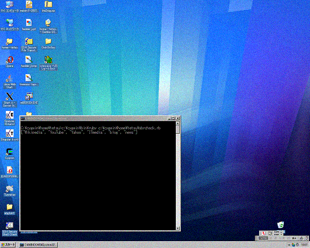Expand hidden system tray icons
Viewport: 310px width, 248px height.
pyautogui.click(x=288, y=245)
